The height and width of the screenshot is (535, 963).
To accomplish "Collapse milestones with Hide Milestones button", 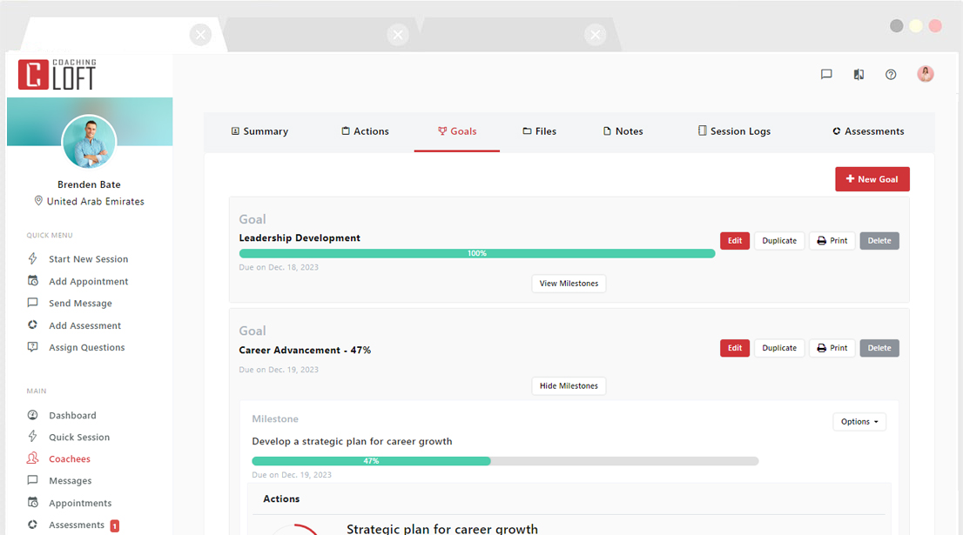I will (569, 386).
